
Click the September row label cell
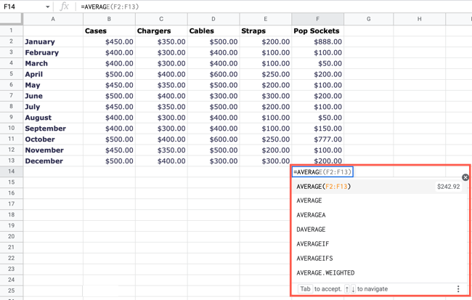(52, 129)
